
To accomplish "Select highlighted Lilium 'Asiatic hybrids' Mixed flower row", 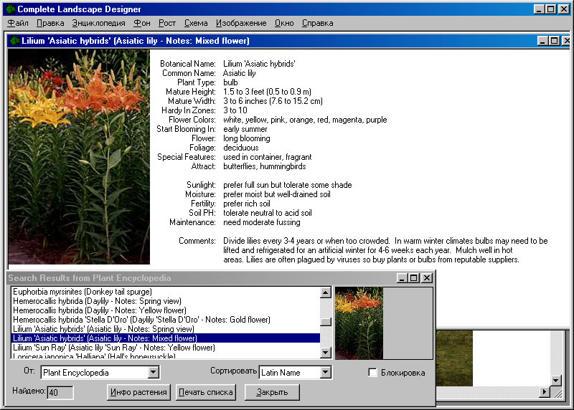I will pyautogui.click(x=166, y=338).
